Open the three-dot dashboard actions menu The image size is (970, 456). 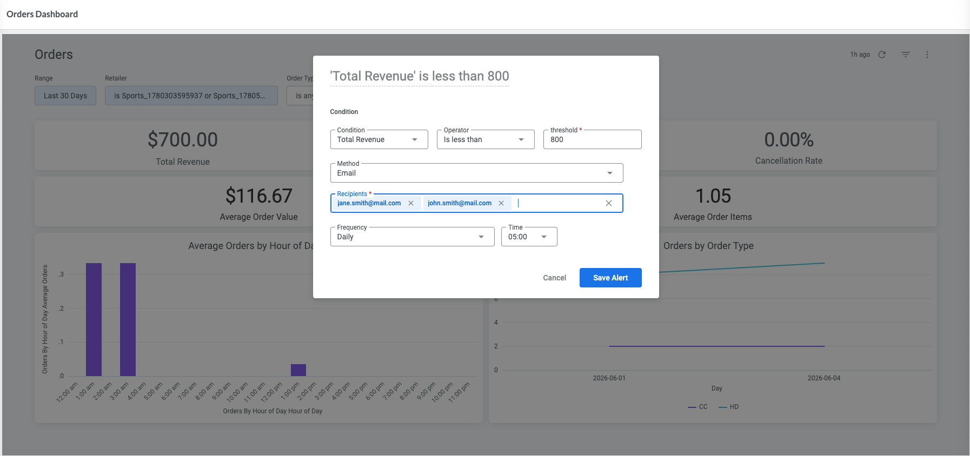[927, 55]
